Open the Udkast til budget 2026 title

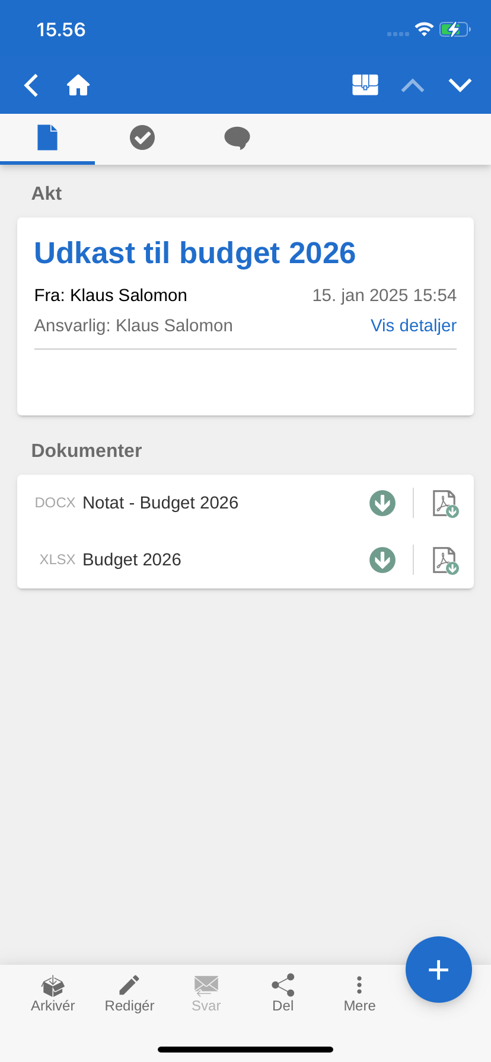195,253
